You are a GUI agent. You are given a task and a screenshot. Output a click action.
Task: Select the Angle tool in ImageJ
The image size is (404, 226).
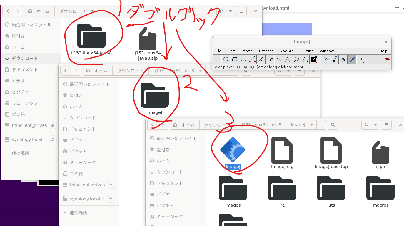click(x=261, y=59)
